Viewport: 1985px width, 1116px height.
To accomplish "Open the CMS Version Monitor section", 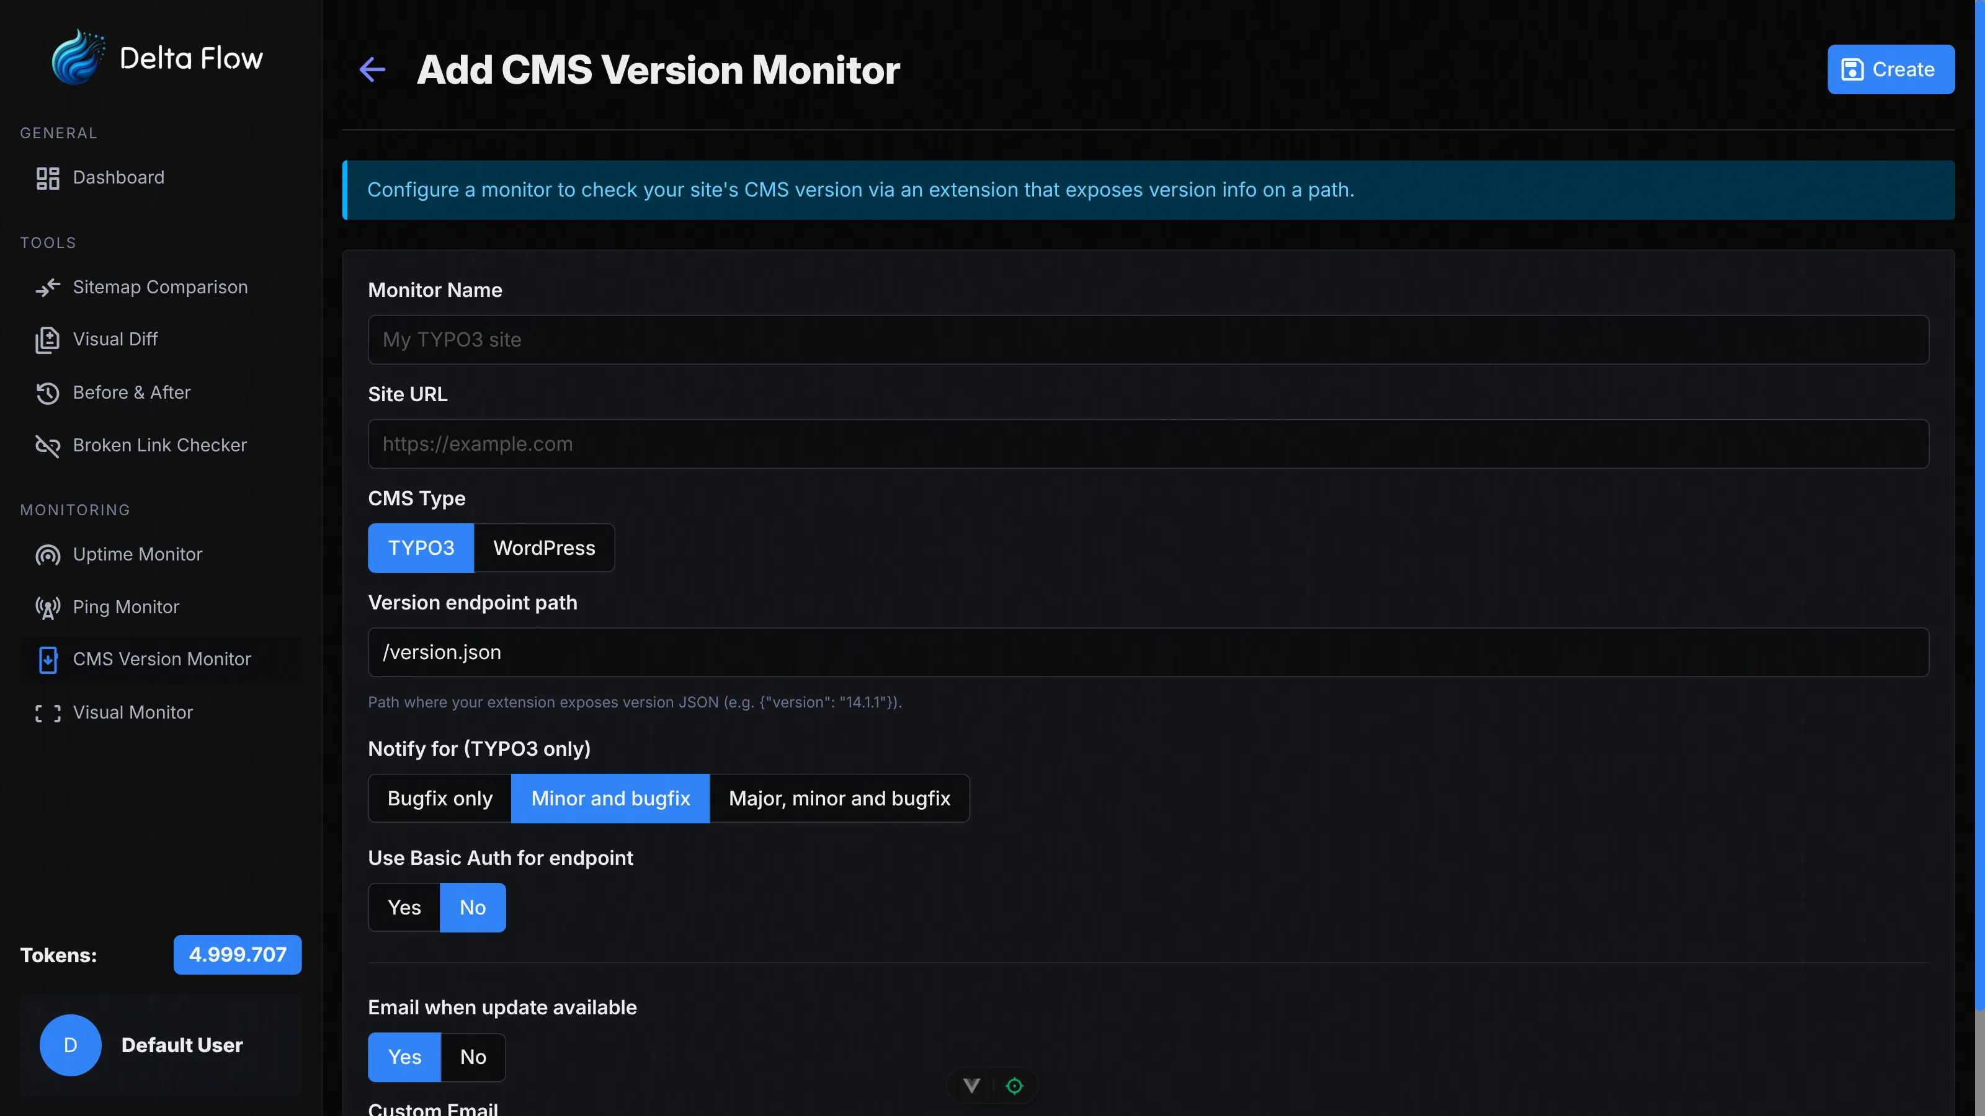I will (x=162, y=658).
